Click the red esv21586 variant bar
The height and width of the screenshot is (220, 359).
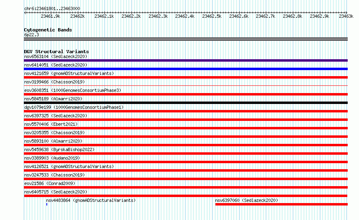point(186,187)
